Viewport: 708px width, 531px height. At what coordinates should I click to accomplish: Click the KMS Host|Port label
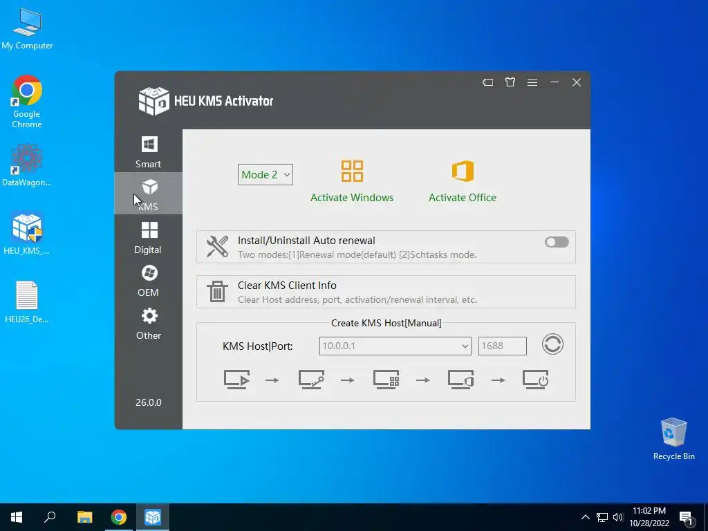pyautogui.click(x=257, y=346)
